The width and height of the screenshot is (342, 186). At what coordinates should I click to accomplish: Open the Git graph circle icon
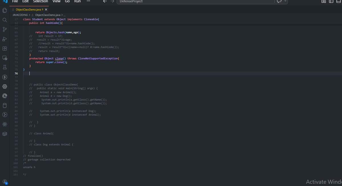tap(5, 115)
